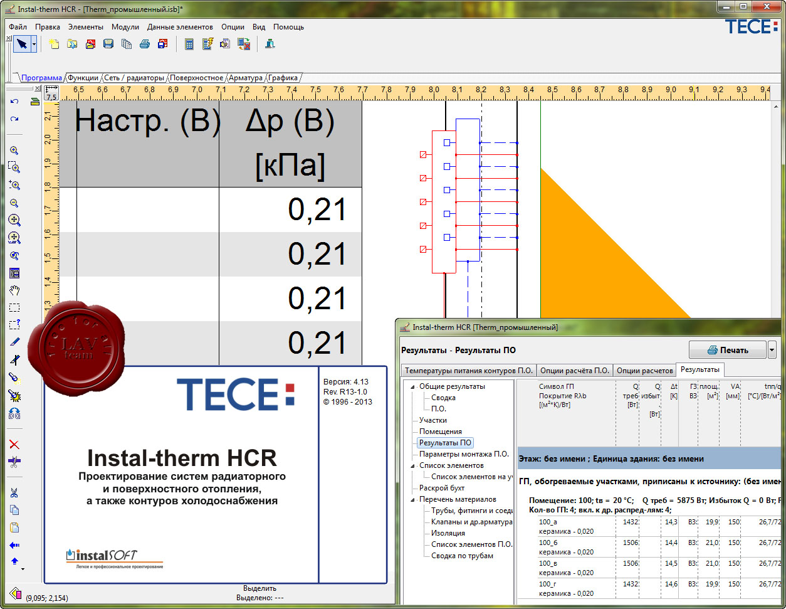
Task: Switch to the Сеть / радиаторы tab
Action: pyautogui.click(x=134, y=78)
